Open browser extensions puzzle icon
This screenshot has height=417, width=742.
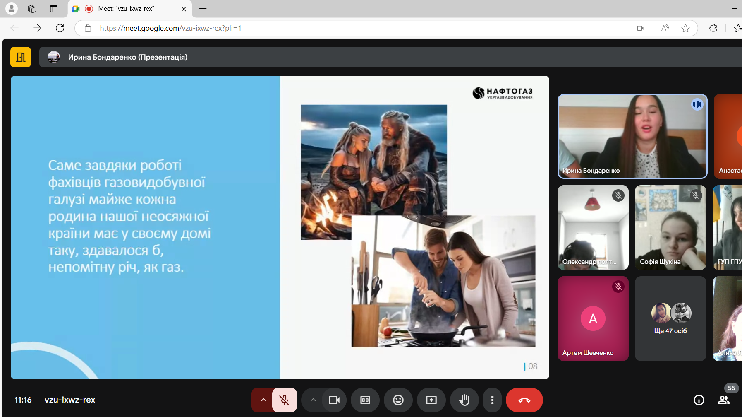tap(713, 28)
